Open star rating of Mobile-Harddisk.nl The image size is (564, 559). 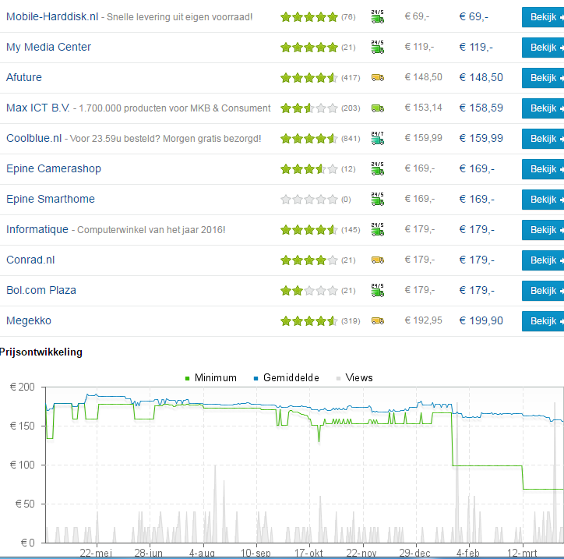pyautogui.click(x=309, y=17)
